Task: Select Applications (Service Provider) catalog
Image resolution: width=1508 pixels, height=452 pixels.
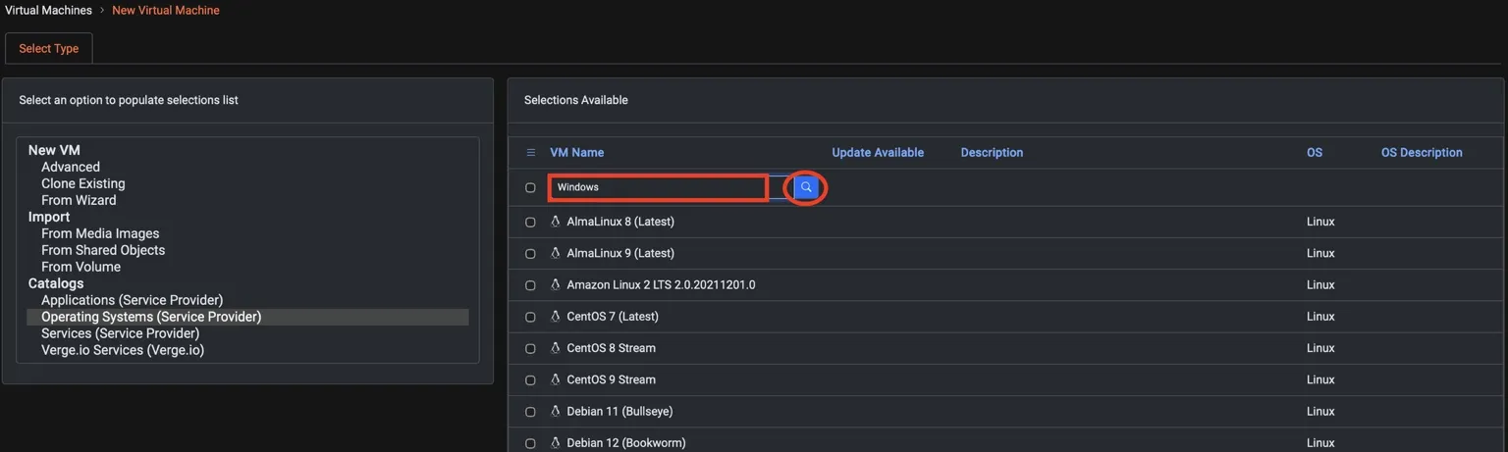Action: [133, 300]
